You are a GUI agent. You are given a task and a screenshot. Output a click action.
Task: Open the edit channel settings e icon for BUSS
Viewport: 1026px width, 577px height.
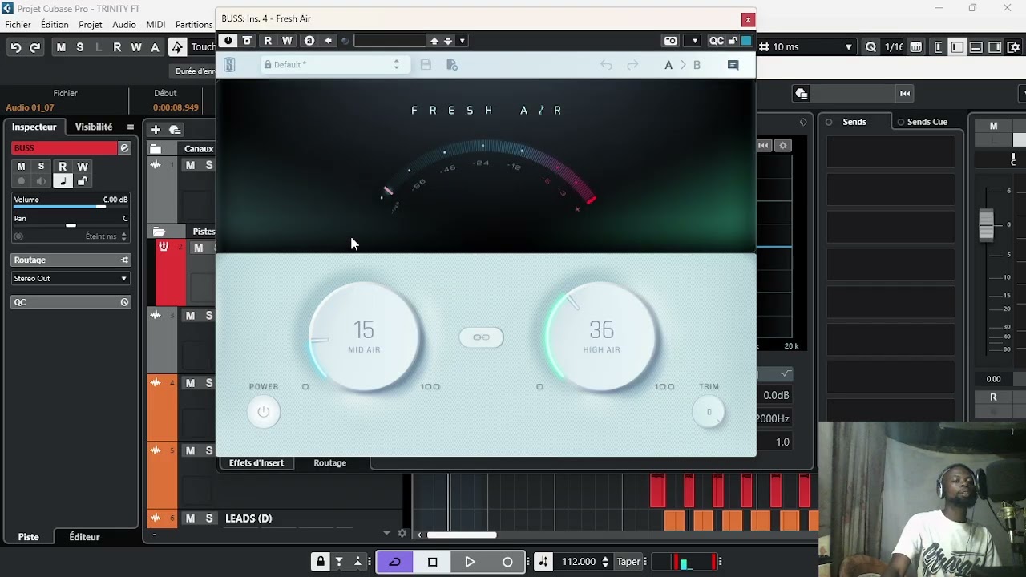[x=124, y=148]
